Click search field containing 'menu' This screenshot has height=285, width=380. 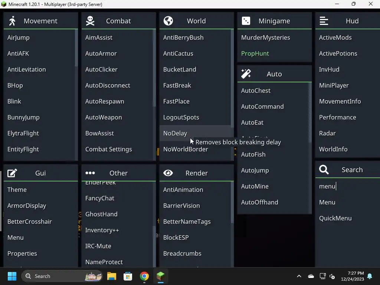click(347, 186)
